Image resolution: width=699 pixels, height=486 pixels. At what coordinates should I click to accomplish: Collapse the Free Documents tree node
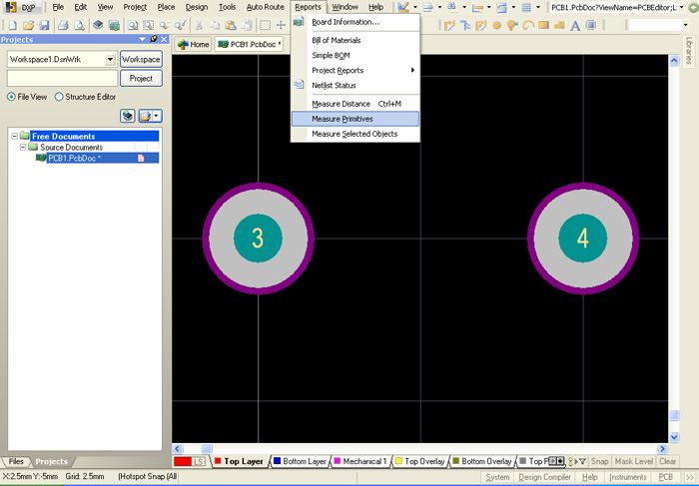point(13,136)
